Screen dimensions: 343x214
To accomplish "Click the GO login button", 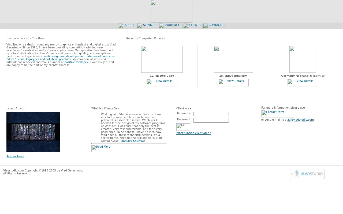I will [183, 127].
